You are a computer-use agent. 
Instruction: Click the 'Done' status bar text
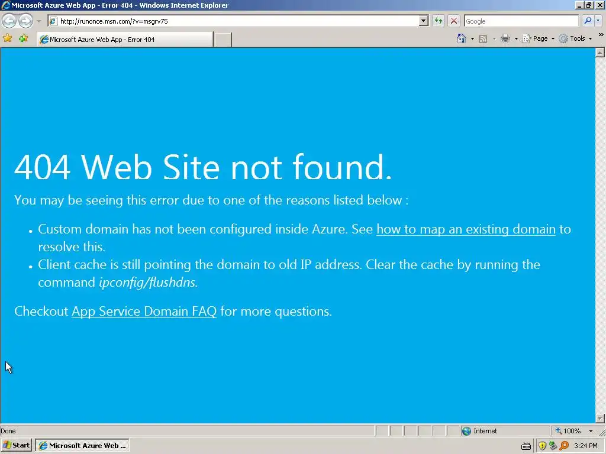pyautogui.click(x=8, y=431)
